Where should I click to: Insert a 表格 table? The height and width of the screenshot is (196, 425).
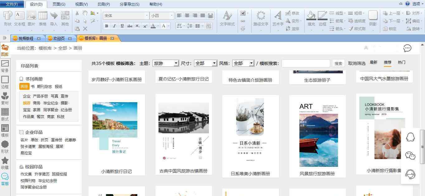[43, 18]
